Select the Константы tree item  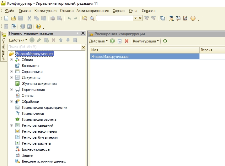pos(30,66)
